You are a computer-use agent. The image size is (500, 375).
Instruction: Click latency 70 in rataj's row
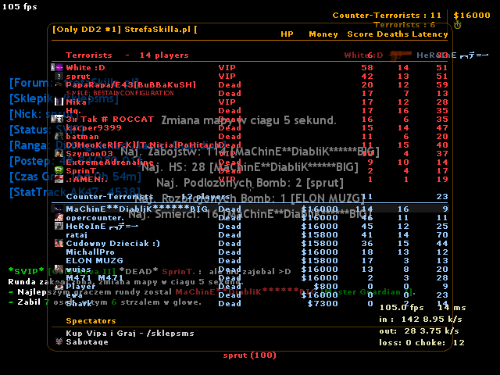(442, 234)
